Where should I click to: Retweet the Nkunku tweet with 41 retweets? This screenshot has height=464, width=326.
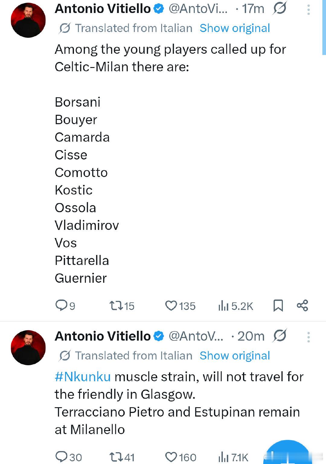tap(122, 457)
